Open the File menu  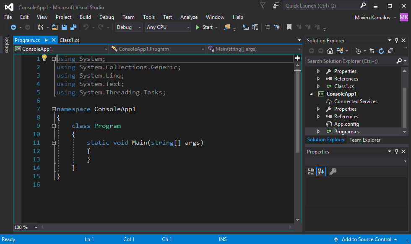8,17
